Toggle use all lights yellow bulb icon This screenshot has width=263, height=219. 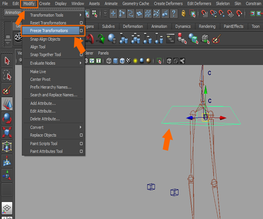[135, 61]
